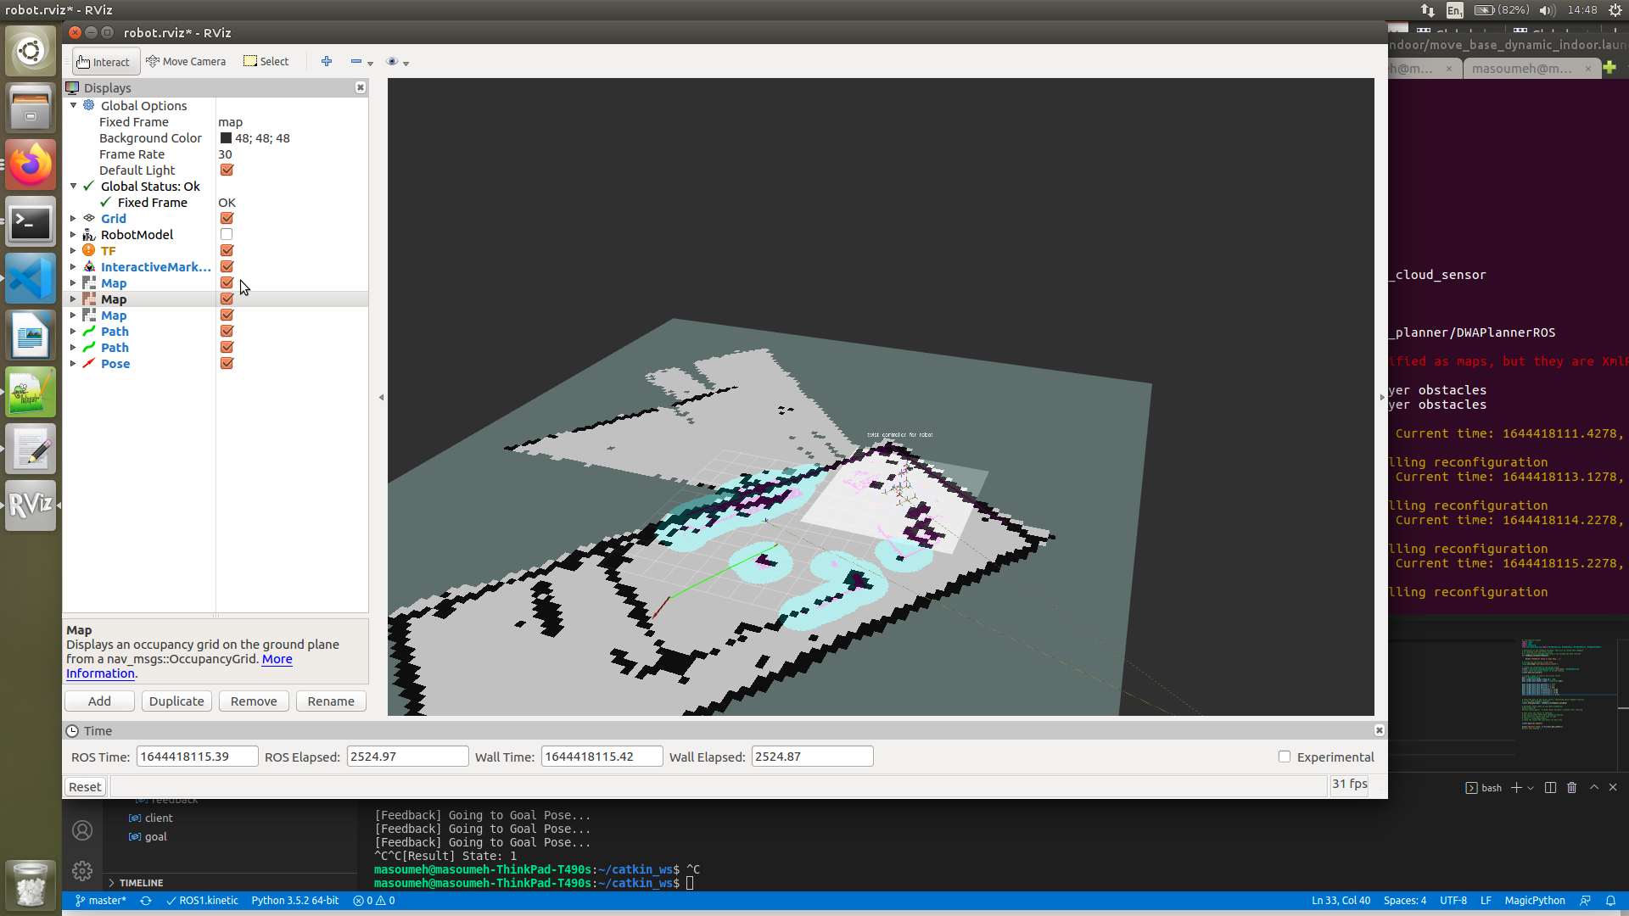Click the Wall Time field
The height and width of the screenshot is (916, 1629).
(x=602, y=756)
